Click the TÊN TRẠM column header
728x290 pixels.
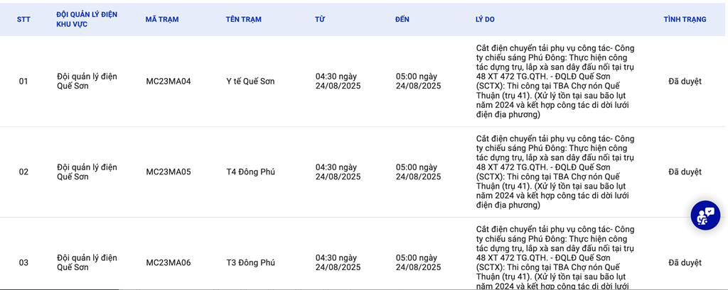click(x=244, y=19)
